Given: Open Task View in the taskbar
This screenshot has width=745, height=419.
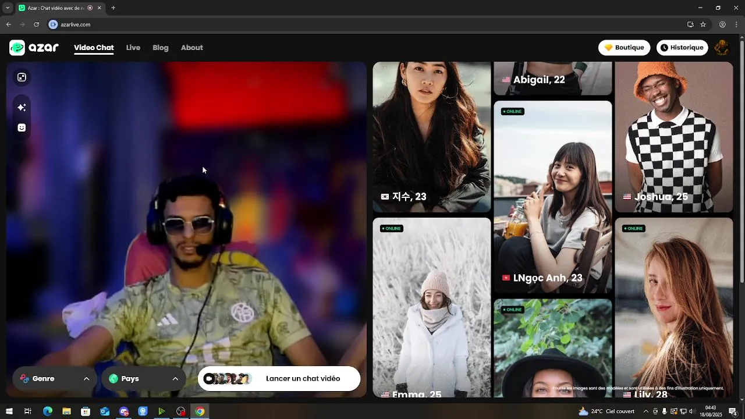Looking at the screenshot, I should click(x=27, y=411).
